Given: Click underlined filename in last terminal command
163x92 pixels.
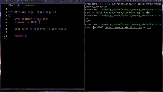Looking at the screenshot, I should 123,27.
